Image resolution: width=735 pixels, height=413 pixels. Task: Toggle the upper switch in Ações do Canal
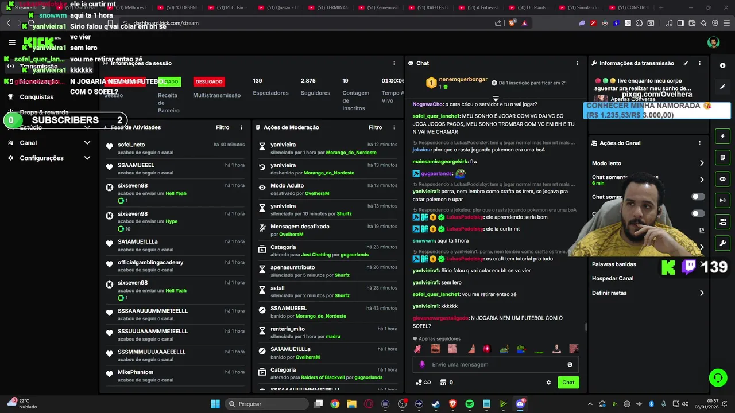pos(698,197)
